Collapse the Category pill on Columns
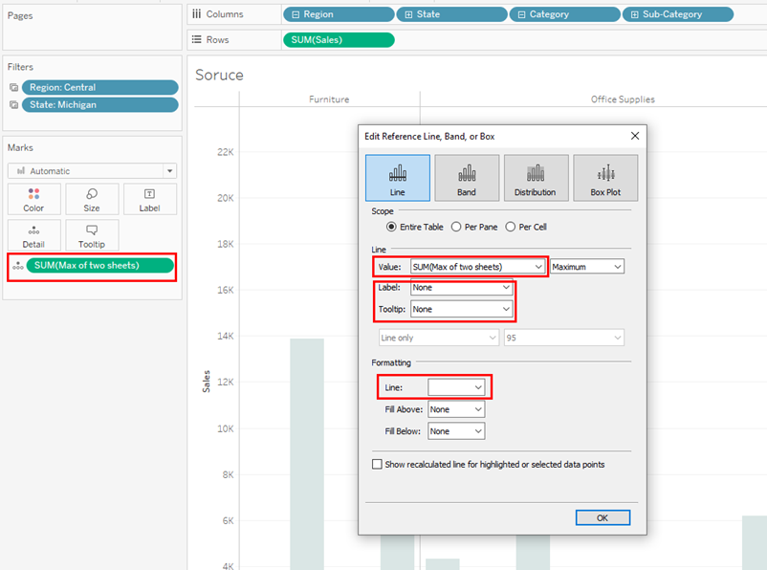The width and height of the screenshot is (767, 570). tap(521, 14)
